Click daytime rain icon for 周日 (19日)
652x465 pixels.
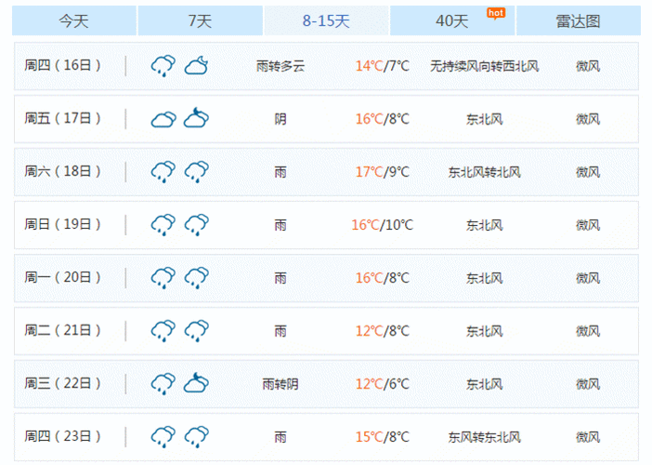(x=163, y=225)
